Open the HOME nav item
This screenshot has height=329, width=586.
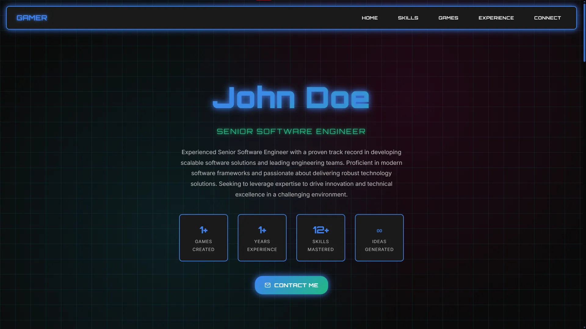click(x=370, y=18)
